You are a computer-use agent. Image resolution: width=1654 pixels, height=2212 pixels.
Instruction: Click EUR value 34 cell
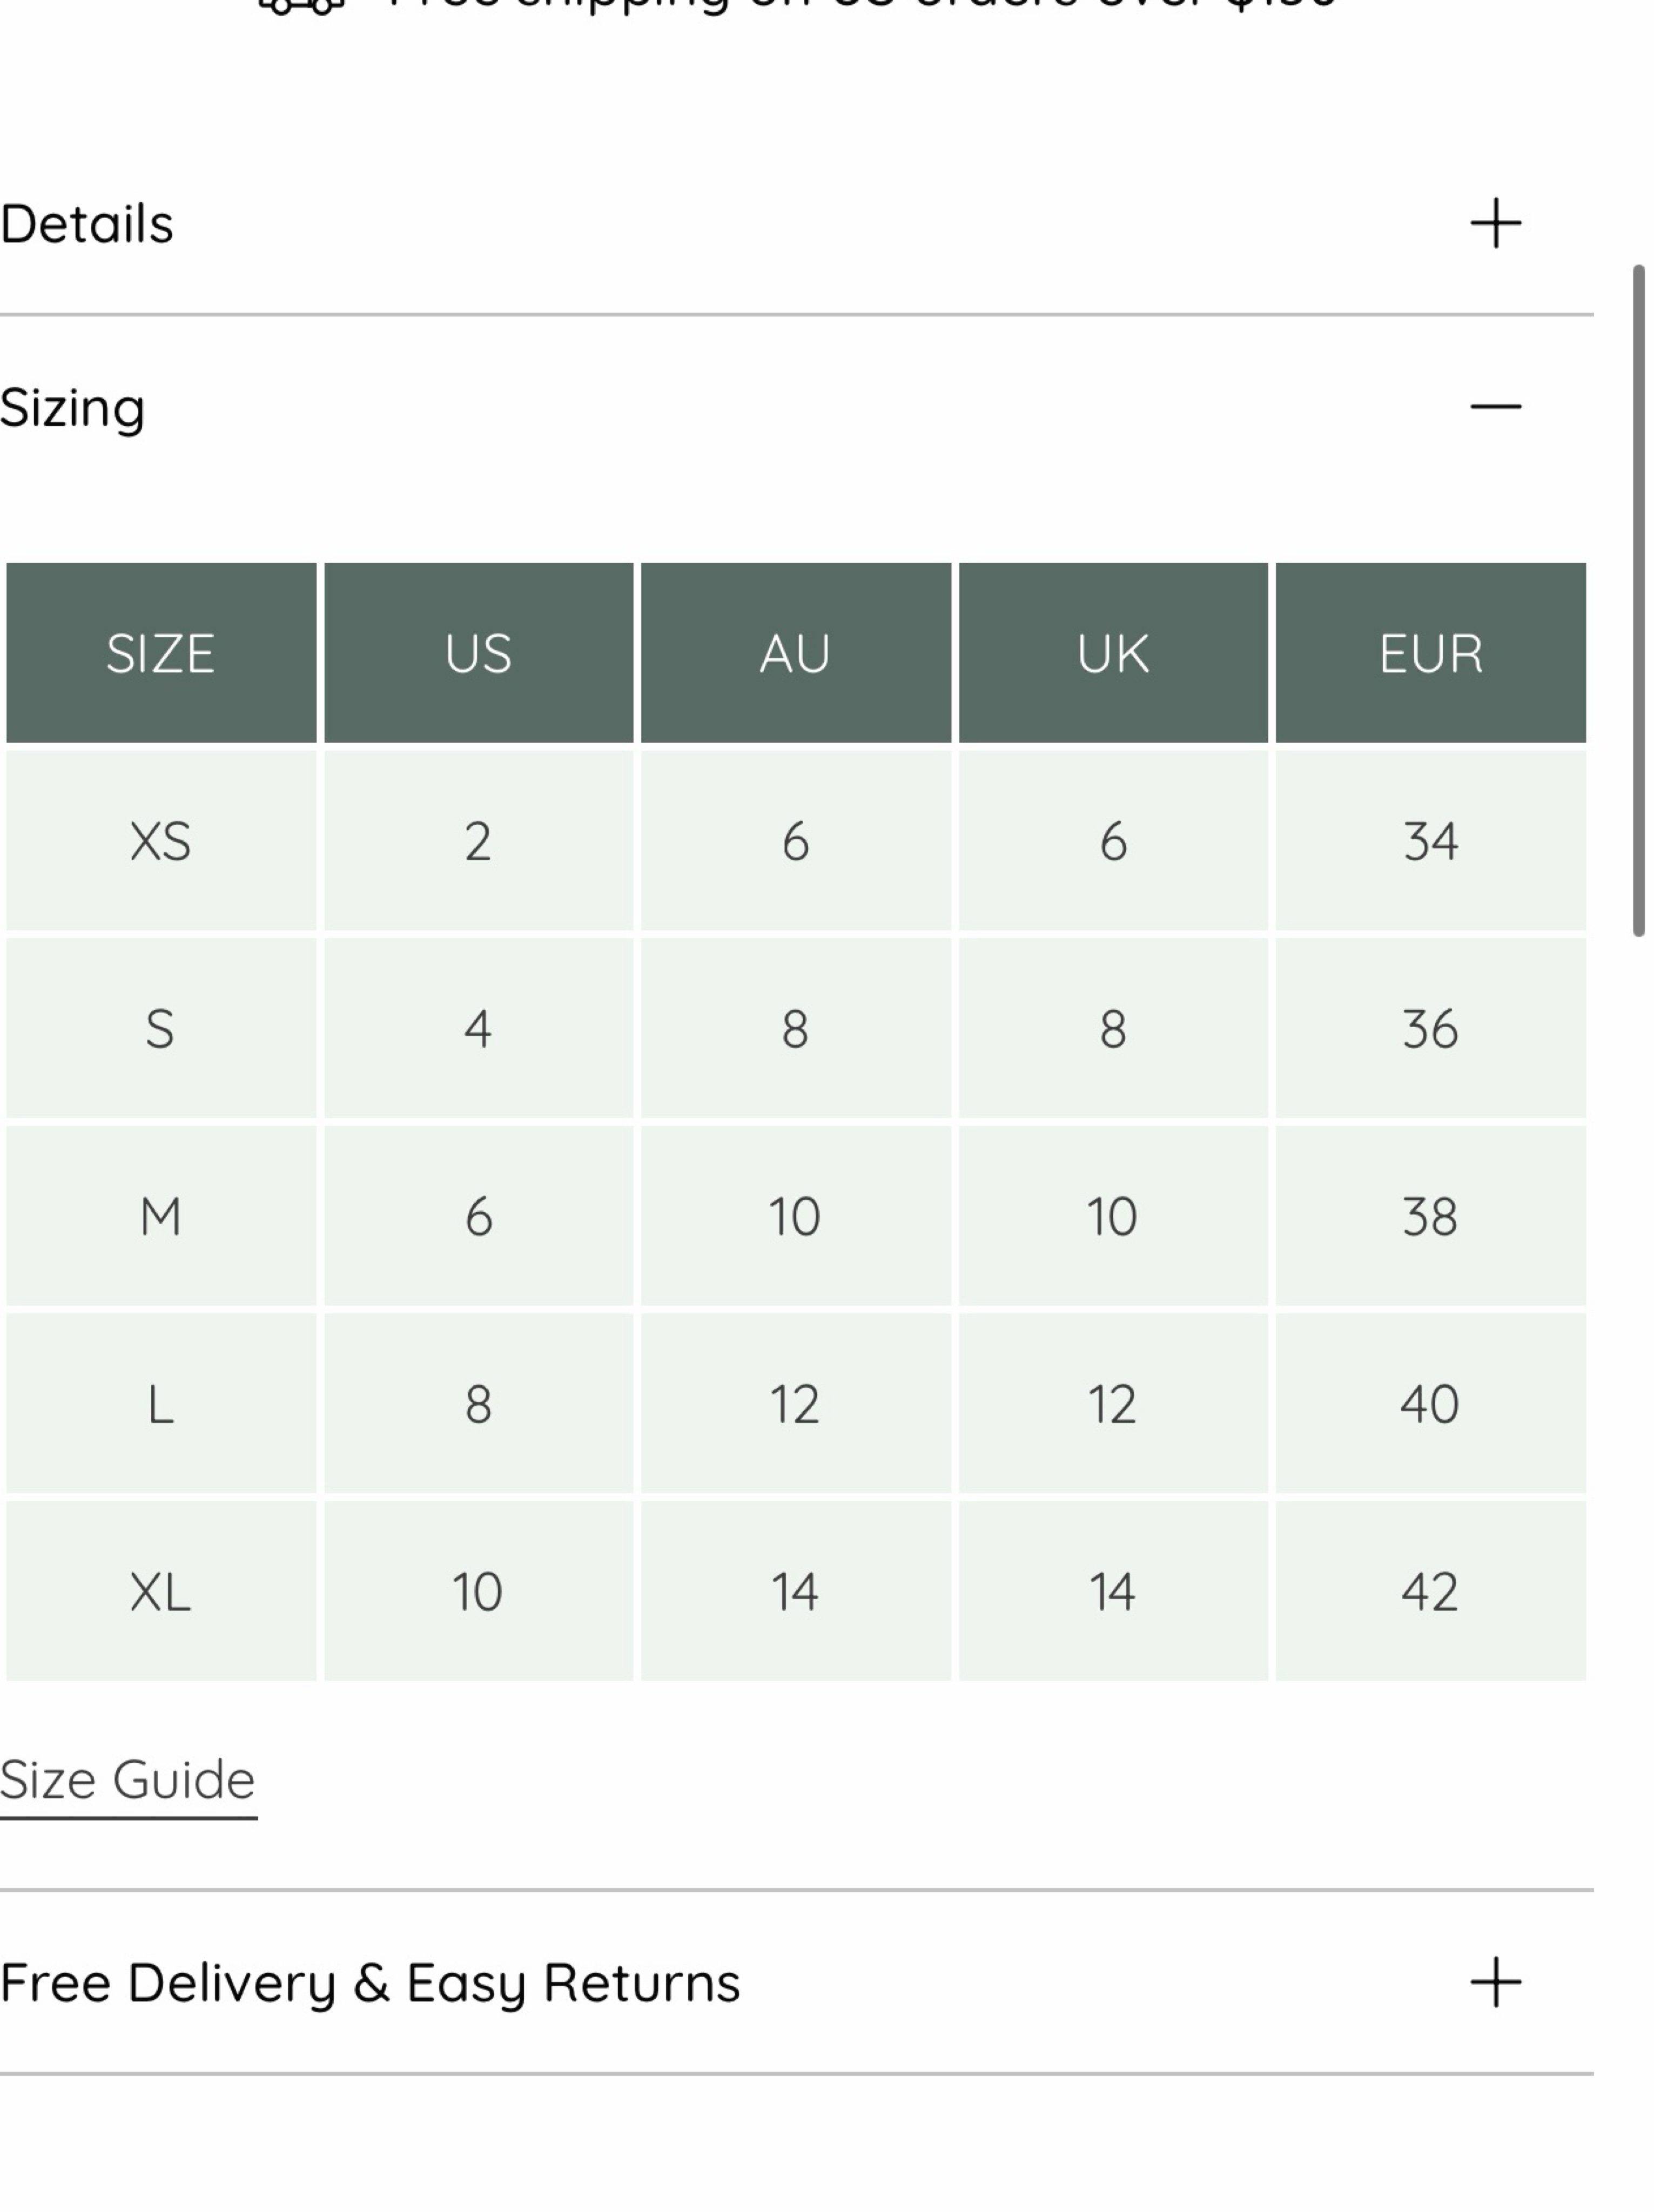click(1430, 840)
